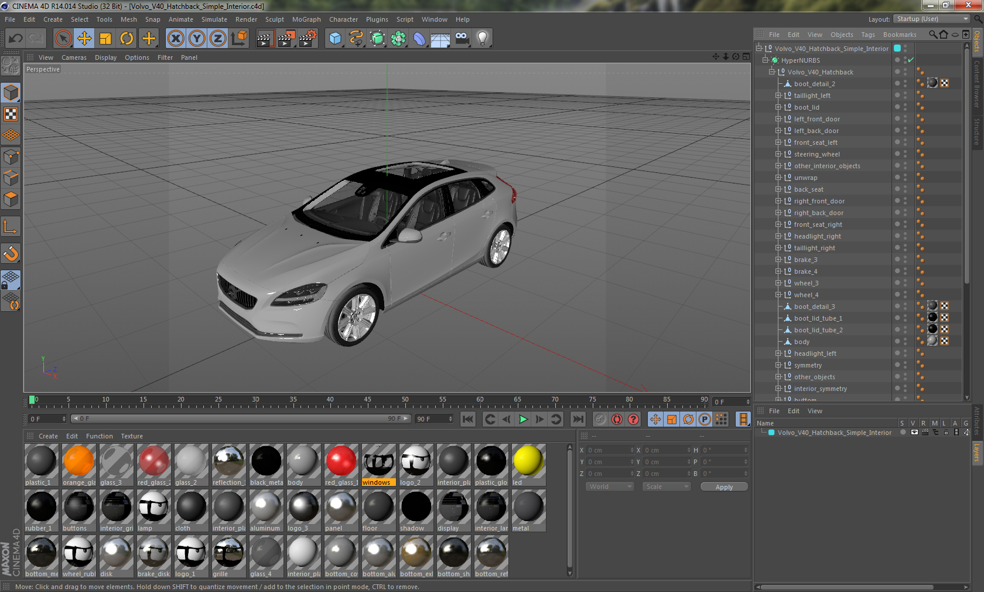The width and height of the screenshot is (984, 592).
Task: Select Texture mode checkerboard icon
Action: click(x=11, y=114)
